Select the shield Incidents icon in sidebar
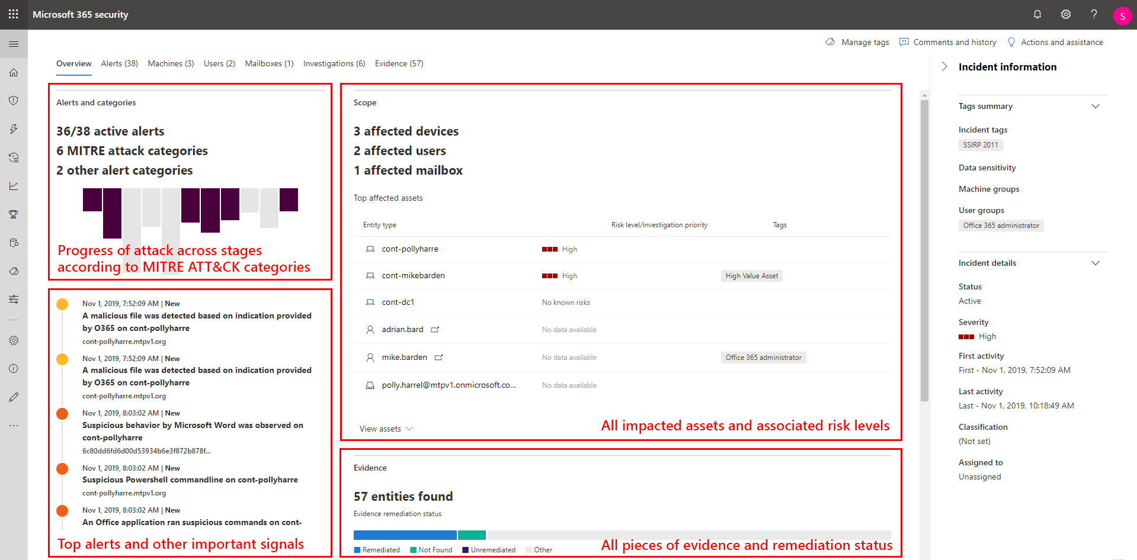 pos(13,100)
